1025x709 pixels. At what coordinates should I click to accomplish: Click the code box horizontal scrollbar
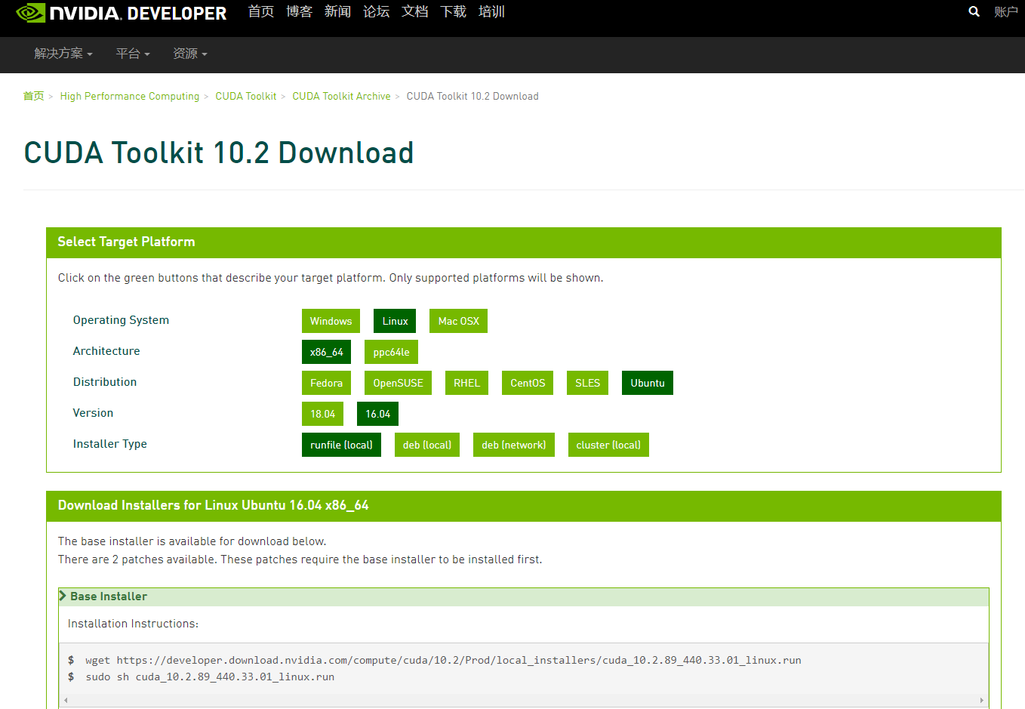pyautogui.click(x=524, y=700)
